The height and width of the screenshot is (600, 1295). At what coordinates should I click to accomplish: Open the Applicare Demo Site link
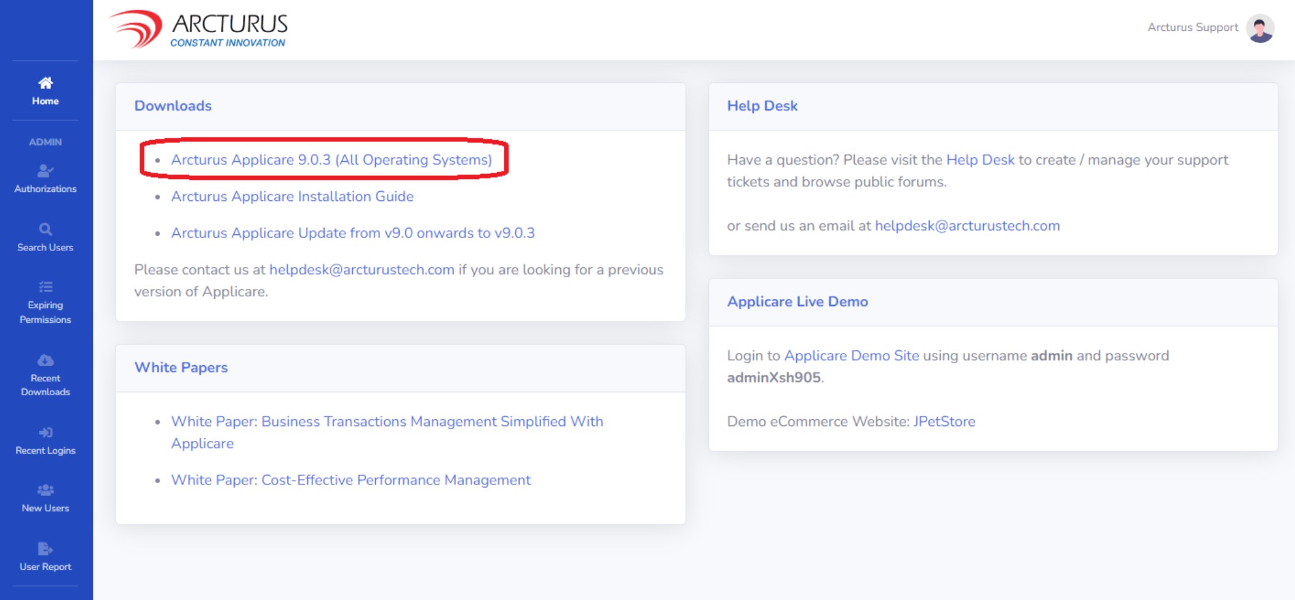click(x=852, y=355)
